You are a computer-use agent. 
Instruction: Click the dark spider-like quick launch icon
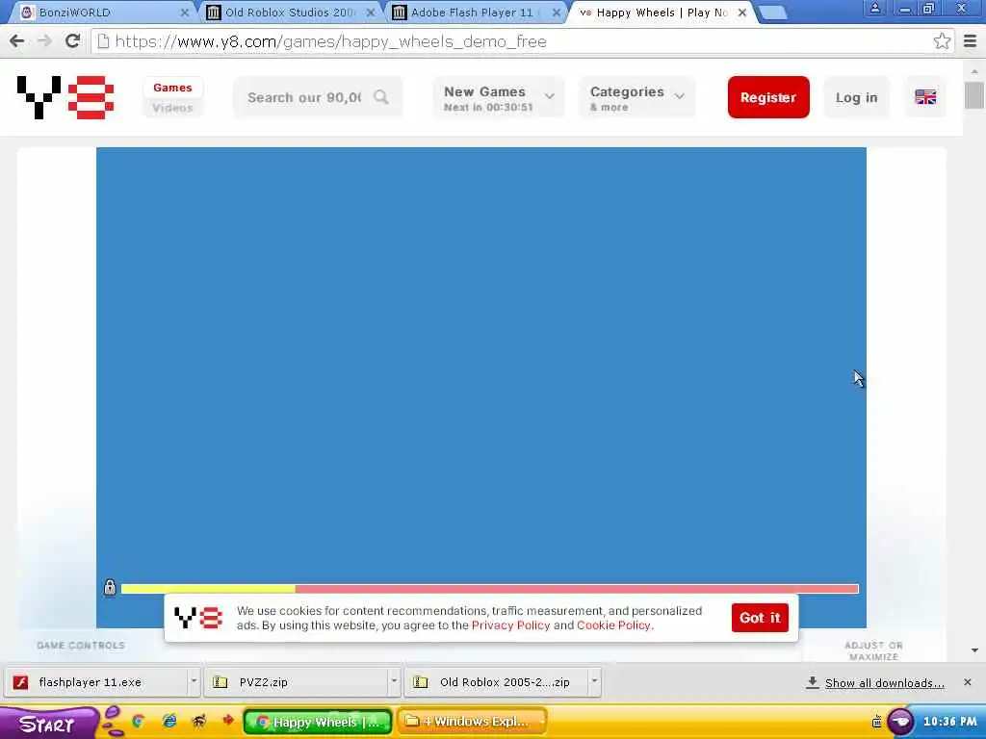[x=198, y=721]
